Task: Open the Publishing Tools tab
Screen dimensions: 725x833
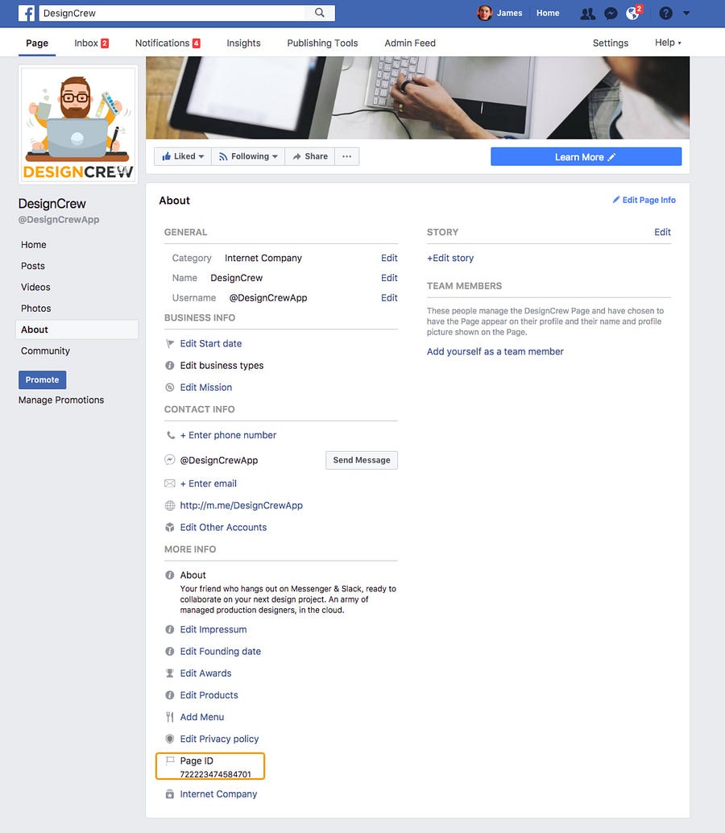Action: pyautogui.click(x=322, y=43)
